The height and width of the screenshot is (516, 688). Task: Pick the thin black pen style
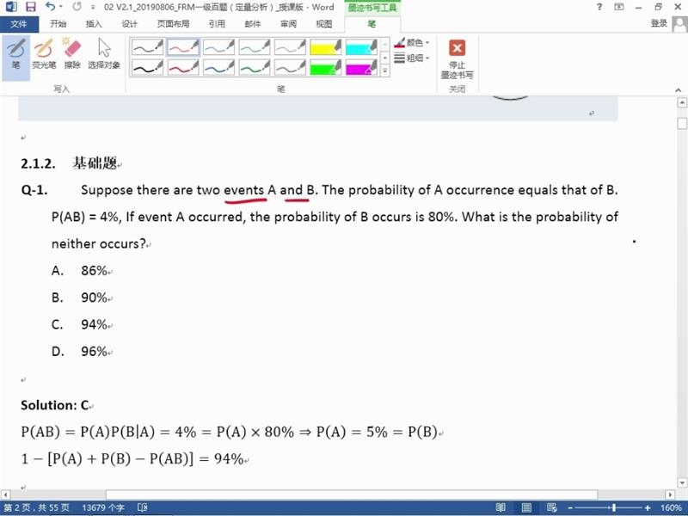click(147, 47)
